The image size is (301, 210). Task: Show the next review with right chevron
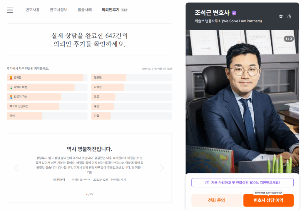162,168
